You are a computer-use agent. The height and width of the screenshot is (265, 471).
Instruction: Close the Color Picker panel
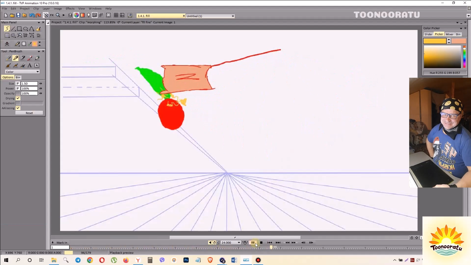[466, 28]
